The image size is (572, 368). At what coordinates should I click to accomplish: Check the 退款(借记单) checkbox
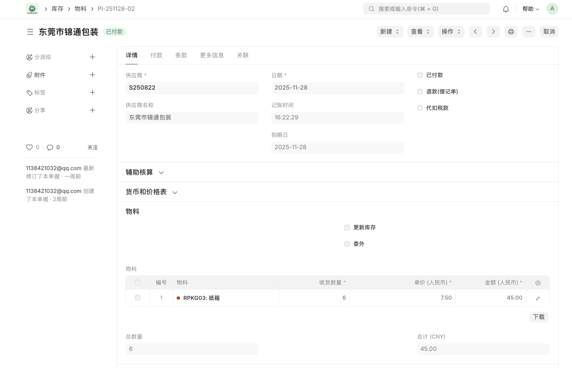pyautogui.click(x=420, y=92)
